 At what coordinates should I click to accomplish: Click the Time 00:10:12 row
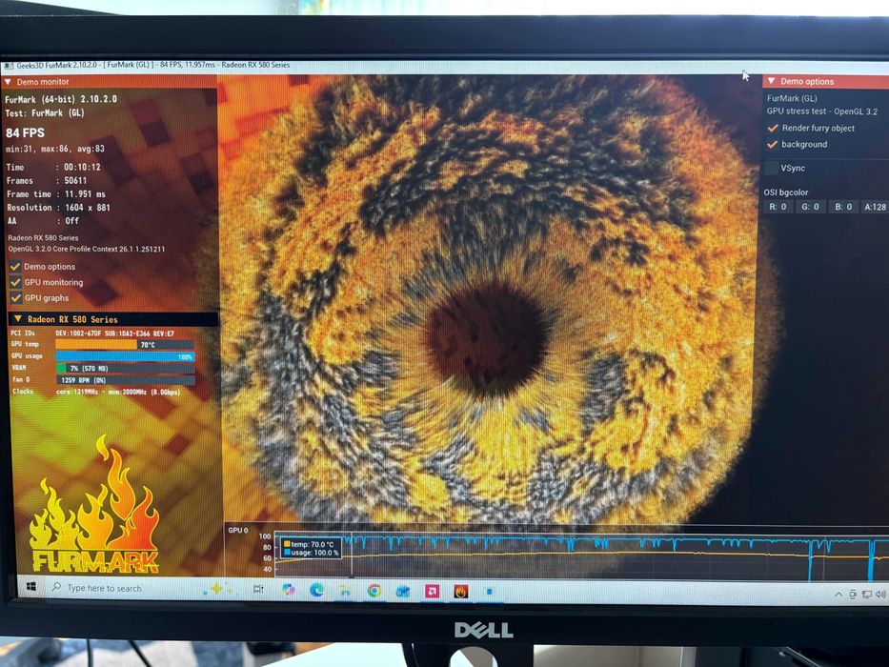click(x=53, y=168)
